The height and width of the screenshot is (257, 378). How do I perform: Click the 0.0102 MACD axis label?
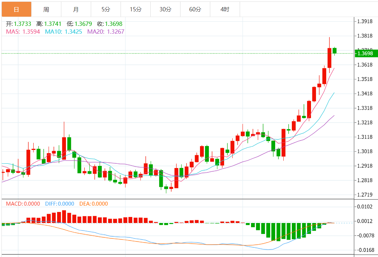click(x=365, y=207)
